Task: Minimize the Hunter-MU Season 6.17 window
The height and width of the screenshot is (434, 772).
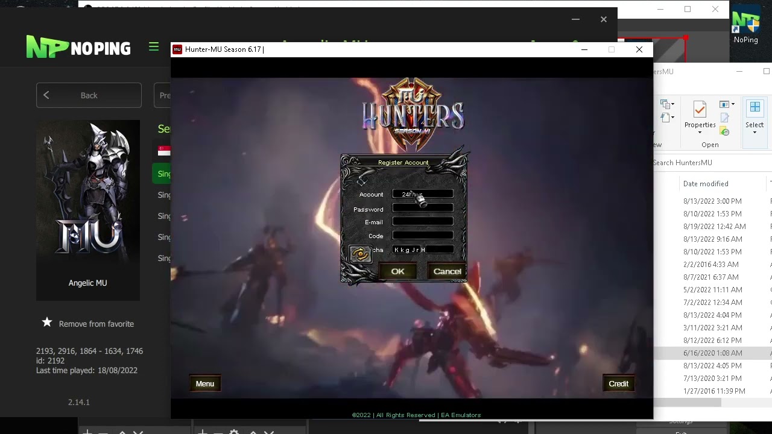Action: [x=584, y=49]
